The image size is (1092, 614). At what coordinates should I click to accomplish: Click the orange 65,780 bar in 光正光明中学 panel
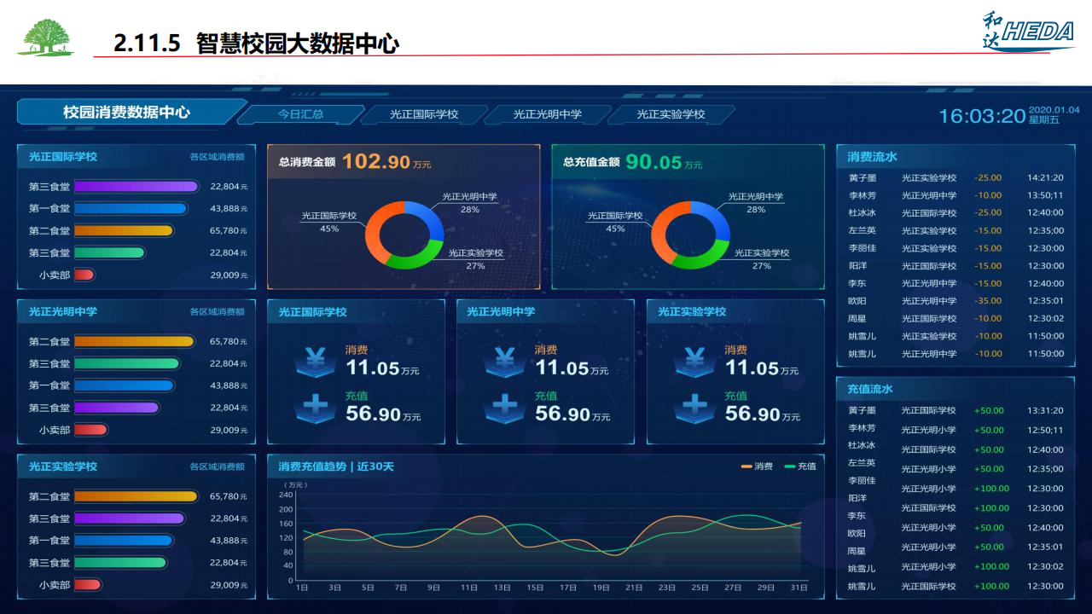135,341
